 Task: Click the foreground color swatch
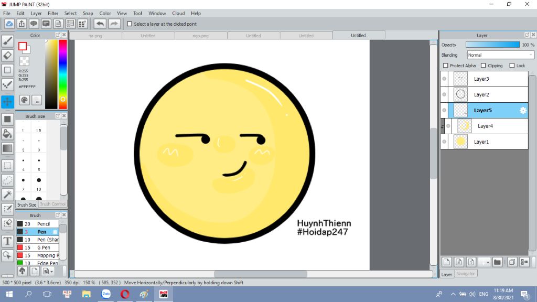23,46
